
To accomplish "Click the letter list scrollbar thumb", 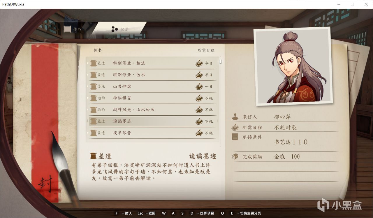I will coord(221,61).
